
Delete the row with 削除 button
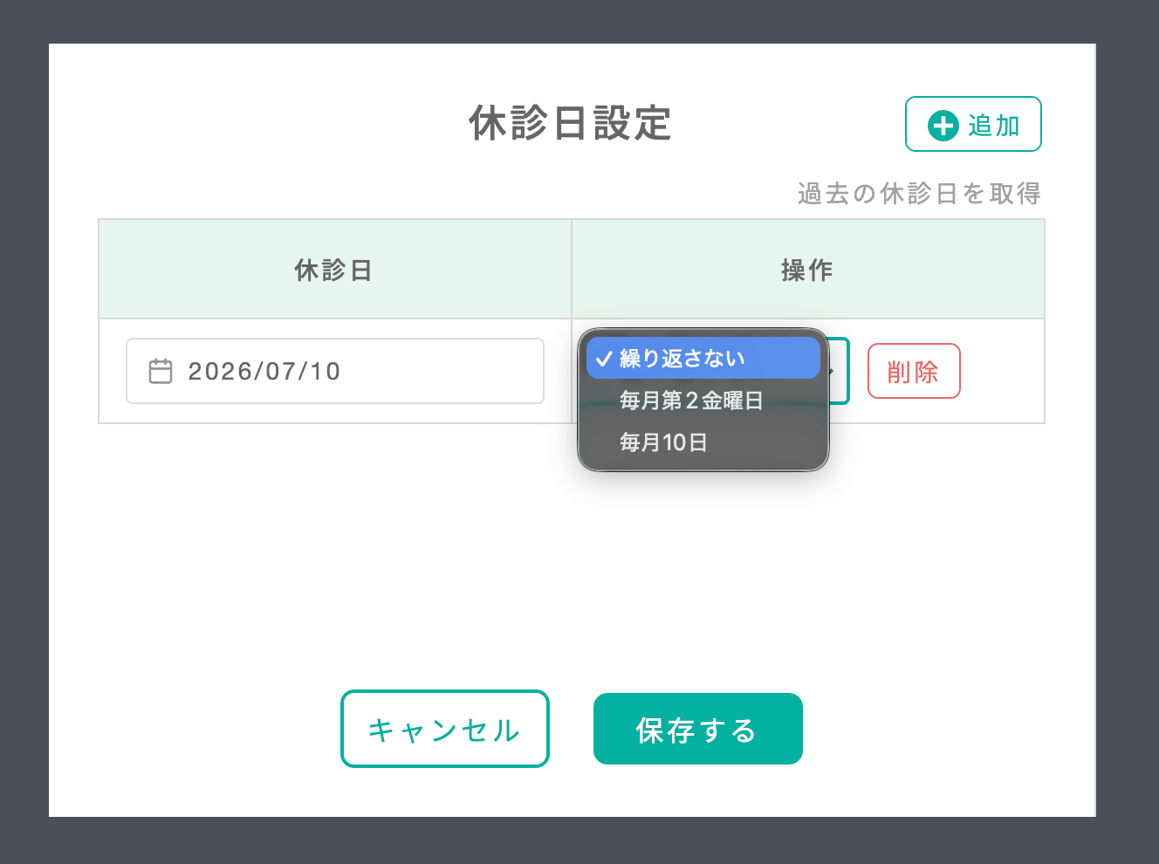[914, 371]
